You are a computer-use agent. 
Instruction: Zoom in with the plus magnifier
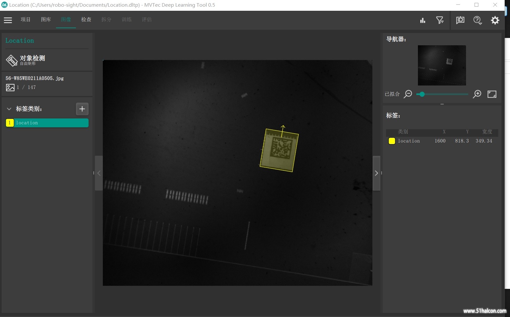pyautogui.click(x=477, y=94)
